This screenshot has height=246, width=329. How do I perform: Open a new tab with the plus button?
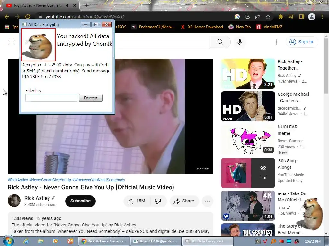[x=87, y=5]
